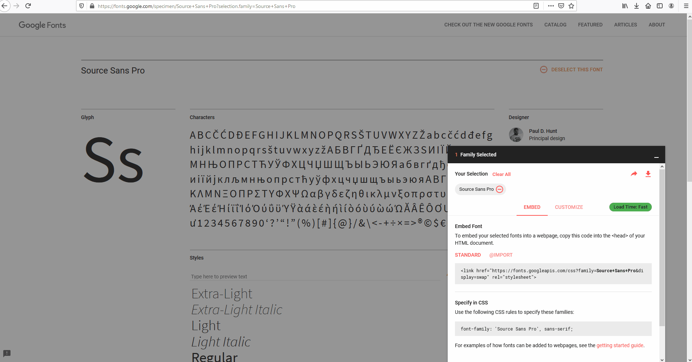
Task: Switch to the Embed tab
Action: pyautogui.click(x=532, y=207)
